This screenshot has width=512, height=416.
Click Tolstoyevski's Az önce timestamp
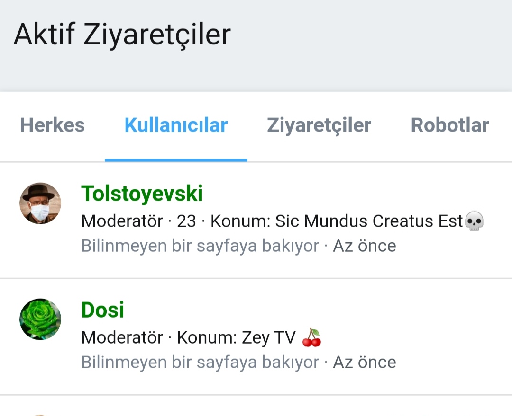pos(364,246)
